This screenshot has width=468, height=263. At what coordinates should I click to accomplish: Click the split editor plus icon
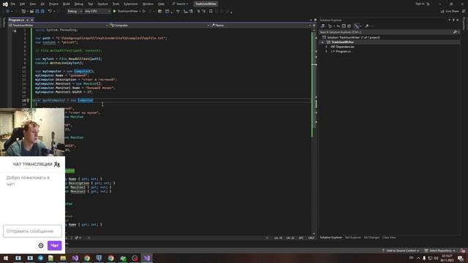click(x=314, y=26)
